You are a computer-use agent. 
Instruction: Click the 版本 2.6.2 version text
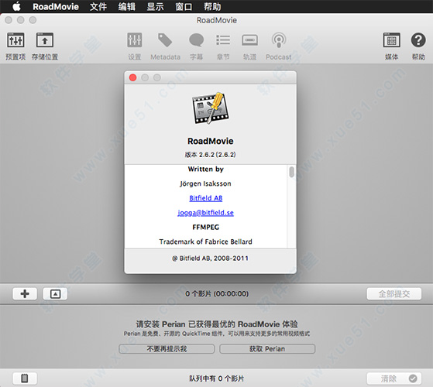tap(211, 155)
